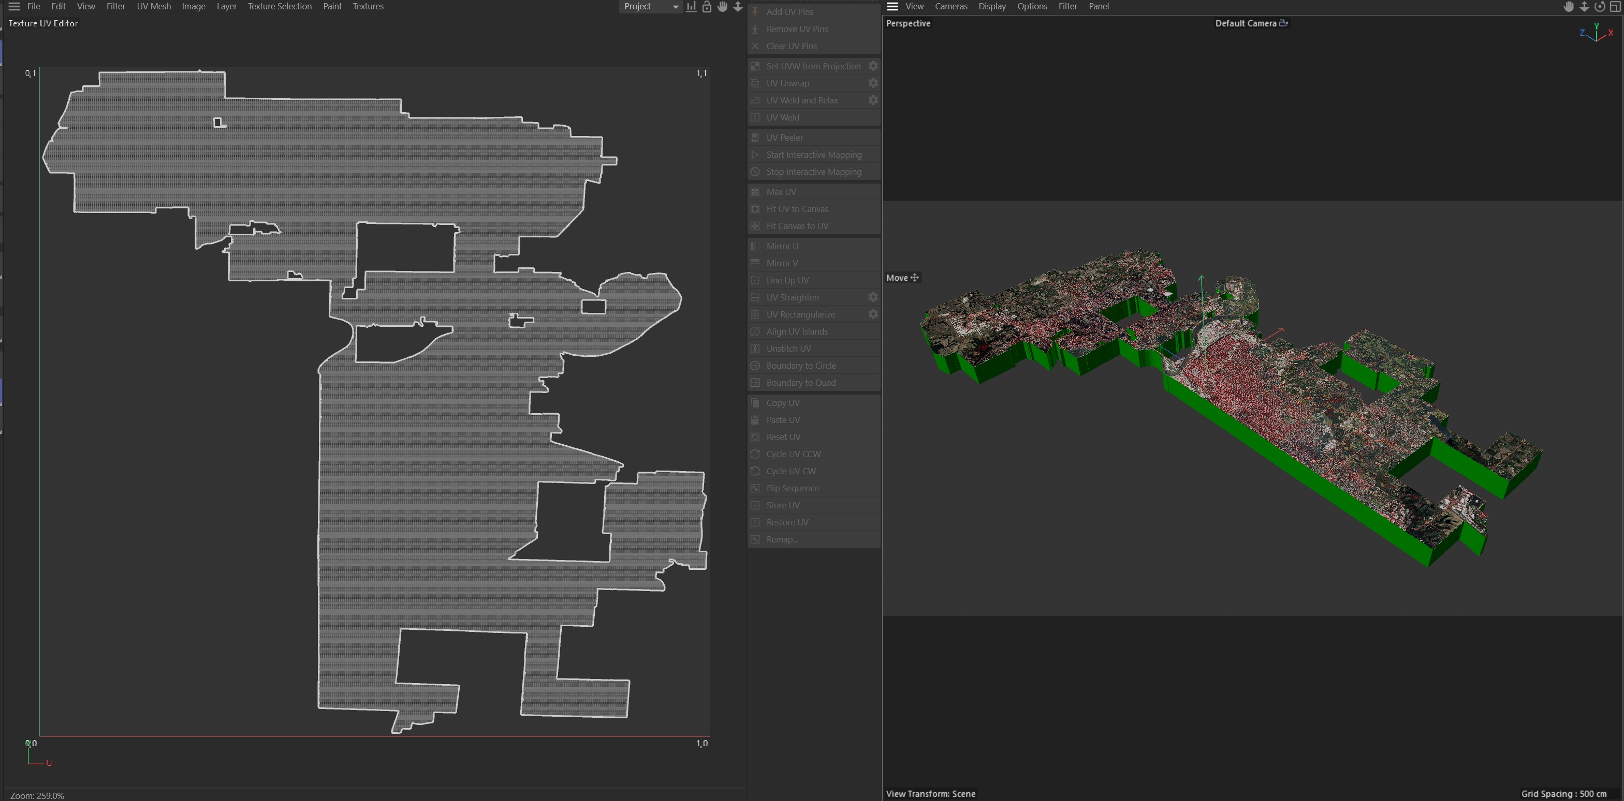
Task: Open UV Straighten options gear
Action: (872, 297)
